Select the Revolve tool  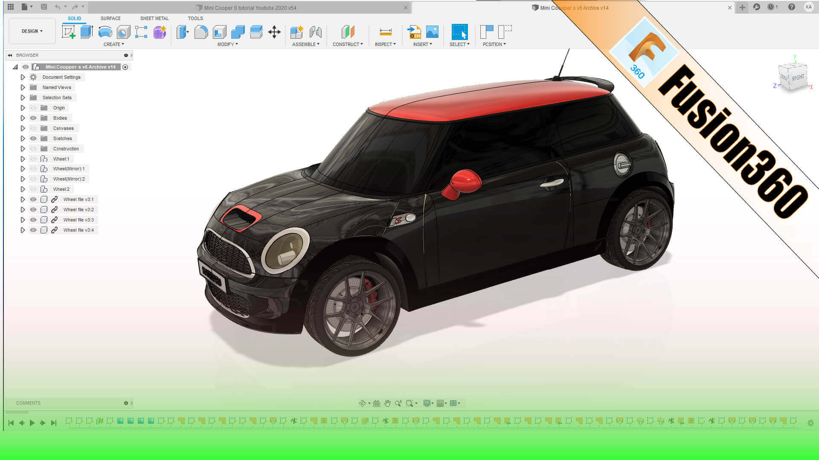[105, 32]
